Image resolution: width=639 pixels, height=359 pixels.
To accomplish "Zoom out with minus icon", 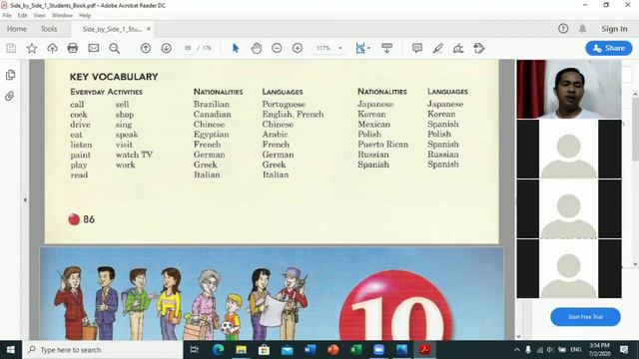I will (277, 48).
